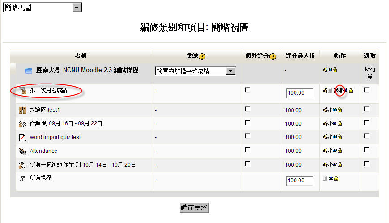
Task: Open the 簡略視圖 view dropdown
Action: (x=77, y=8)
